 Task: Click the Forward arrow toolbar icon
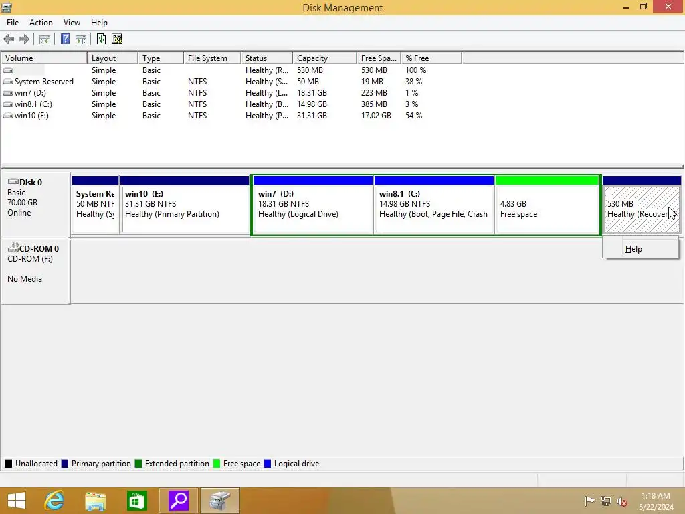tap(24, 39)
